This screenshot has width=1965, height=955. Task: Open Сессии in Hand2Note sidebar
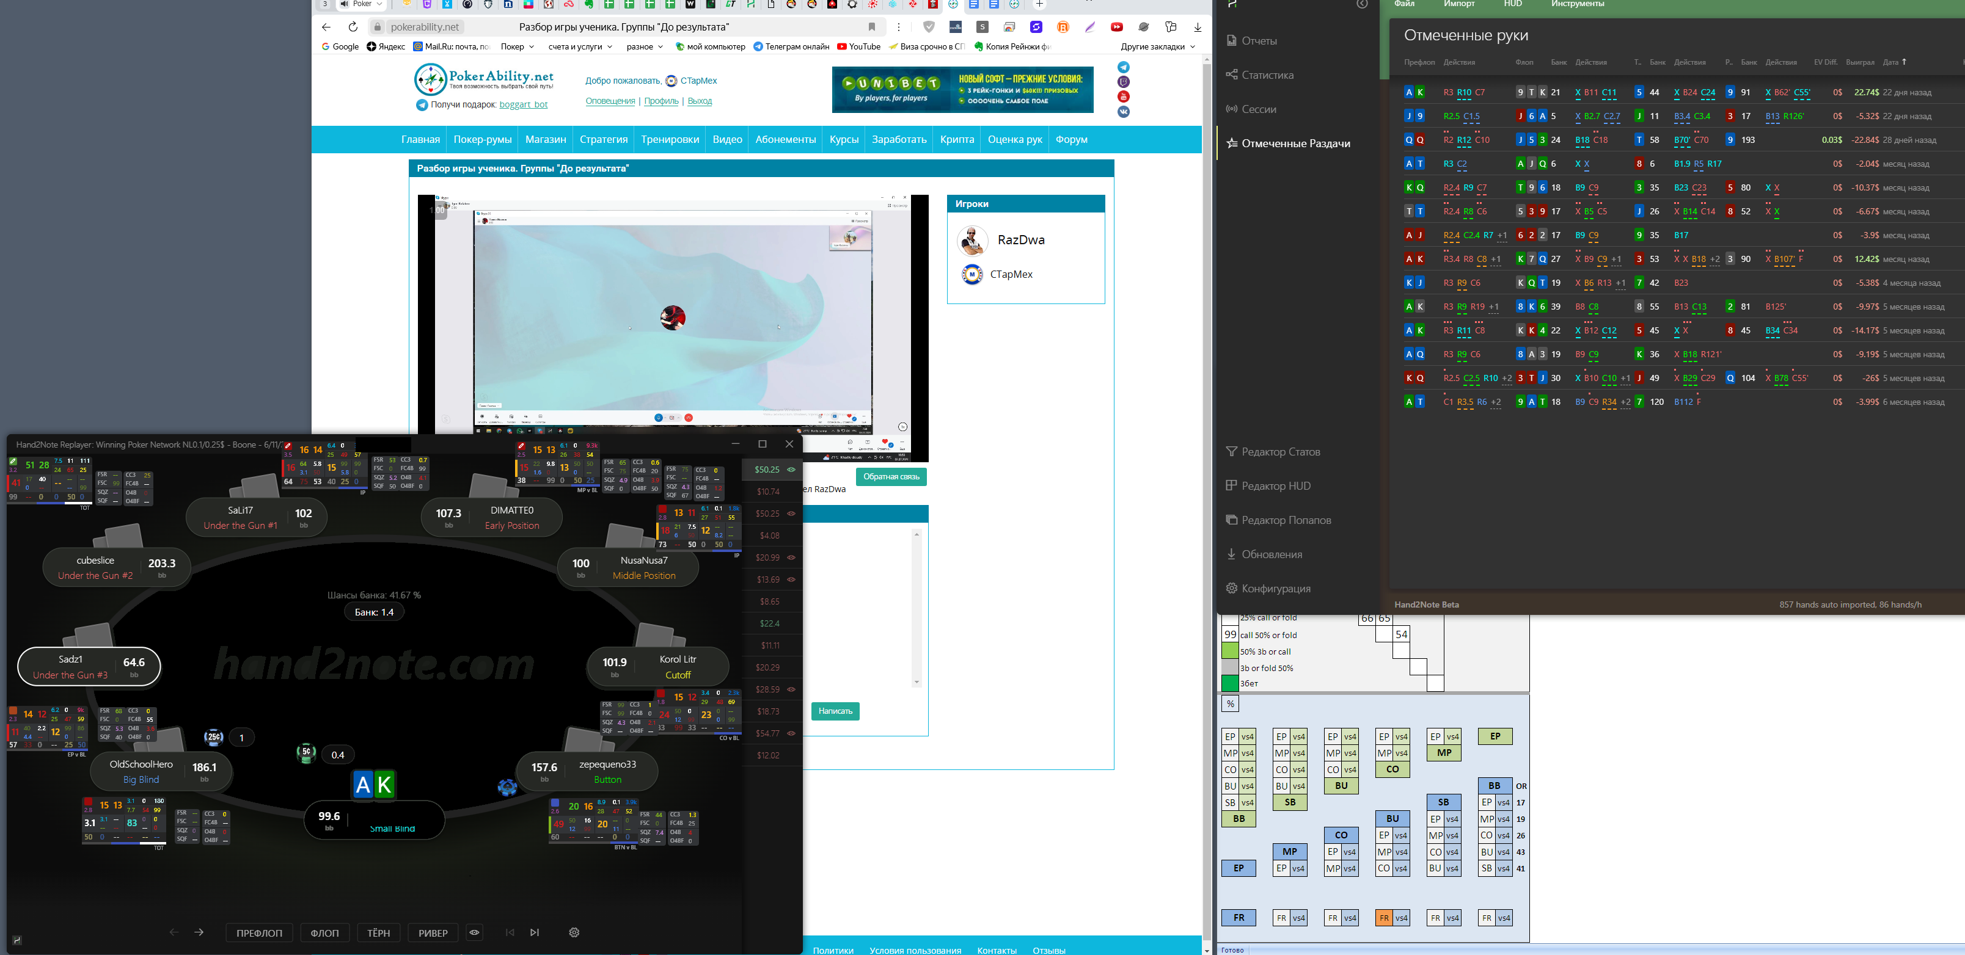(1251, 109)
